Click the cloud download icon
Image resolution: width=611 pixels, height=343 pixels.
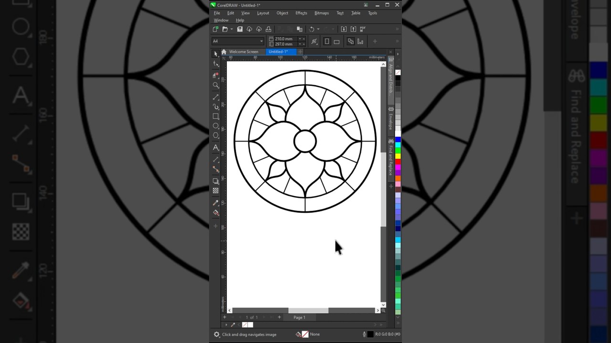pyautogui.click(x=249, y=29)
